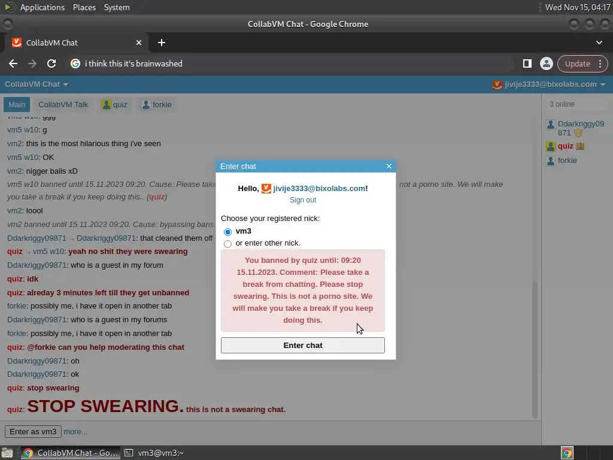Click the header logo beside jivije3333@bixolabs.com
This screenshot has height=460, width=613.
click(x=497, y=84)
